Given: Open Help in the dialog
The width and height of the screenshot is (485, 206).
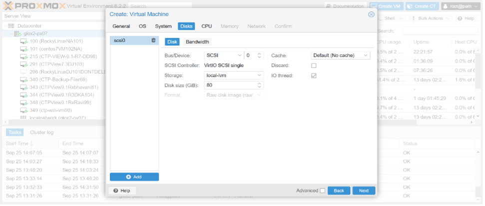Looking at the screenshot, I should click(122, 190).
